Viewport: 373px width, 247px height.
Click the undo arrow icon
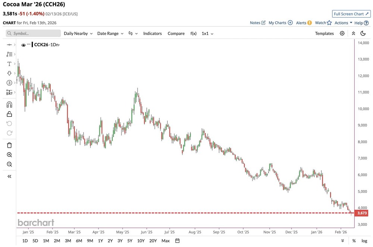(9, 124)
